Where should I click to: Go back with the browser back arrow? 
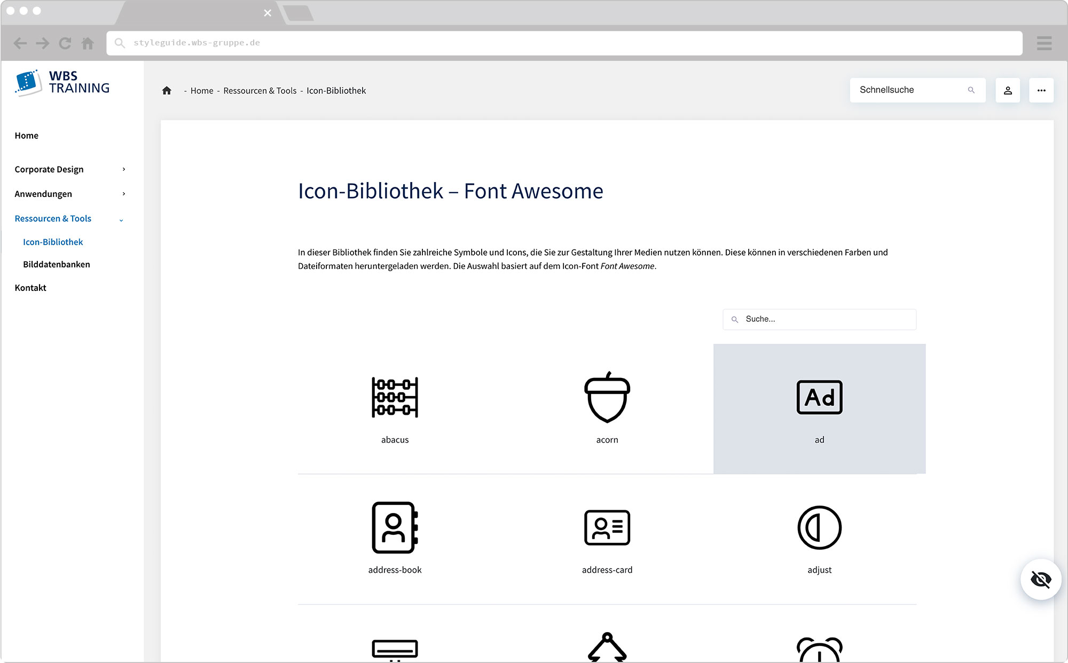click(x=20, y=43)
